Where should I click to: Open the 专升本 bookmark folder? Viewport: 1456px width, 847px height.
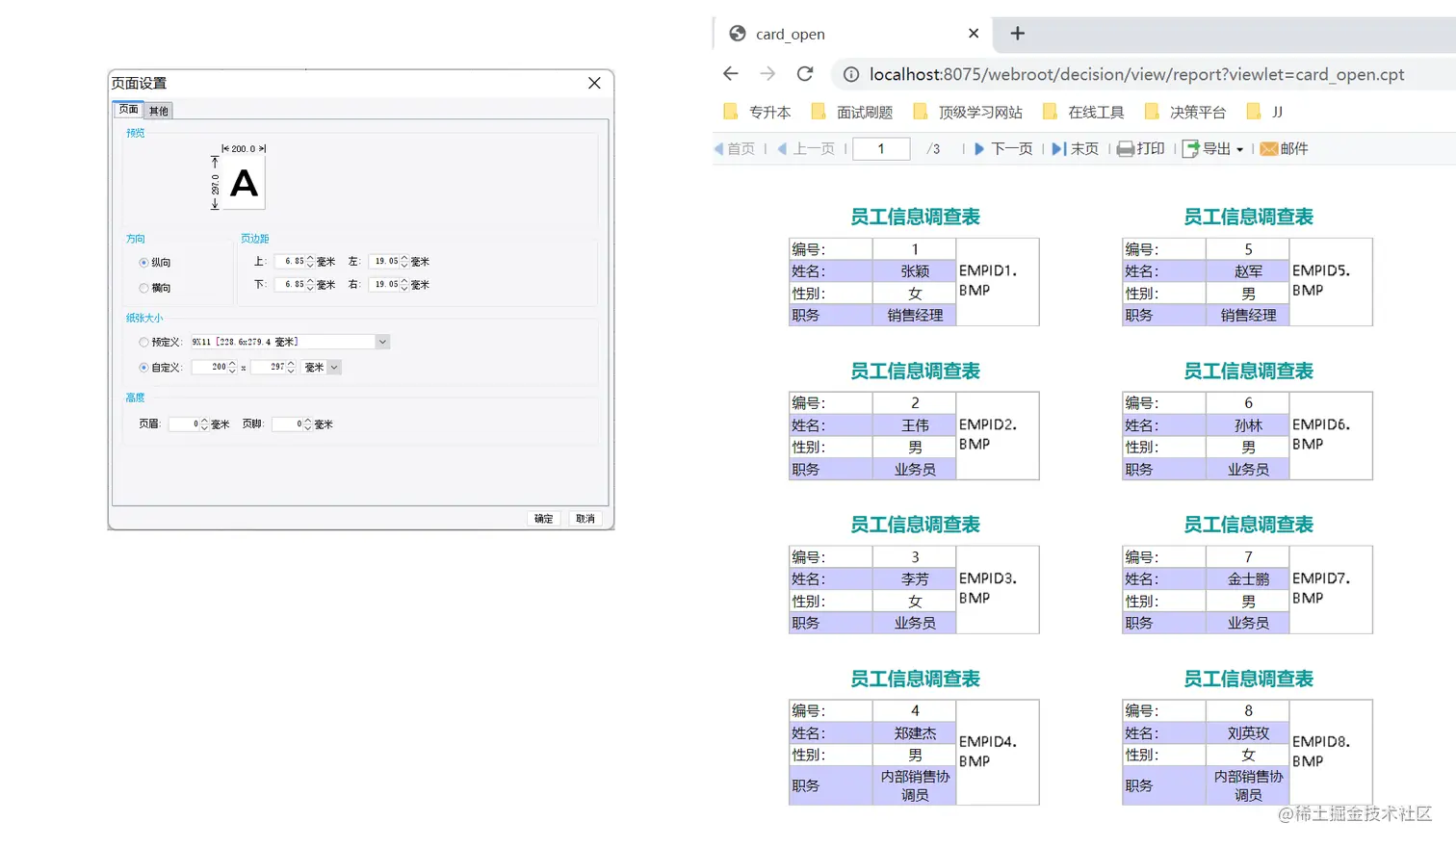pos(757,112)
